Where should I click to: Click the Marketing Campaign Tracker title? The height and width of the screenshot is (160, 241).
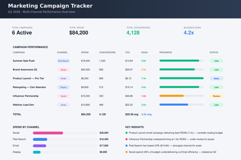pos(50,6)
